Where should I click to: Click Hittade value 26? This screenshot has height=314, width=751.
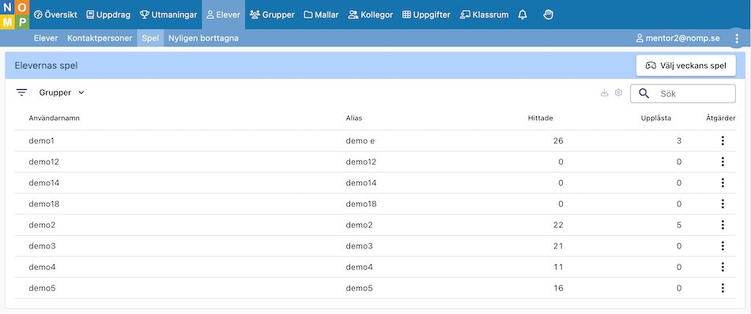point(558,140)
